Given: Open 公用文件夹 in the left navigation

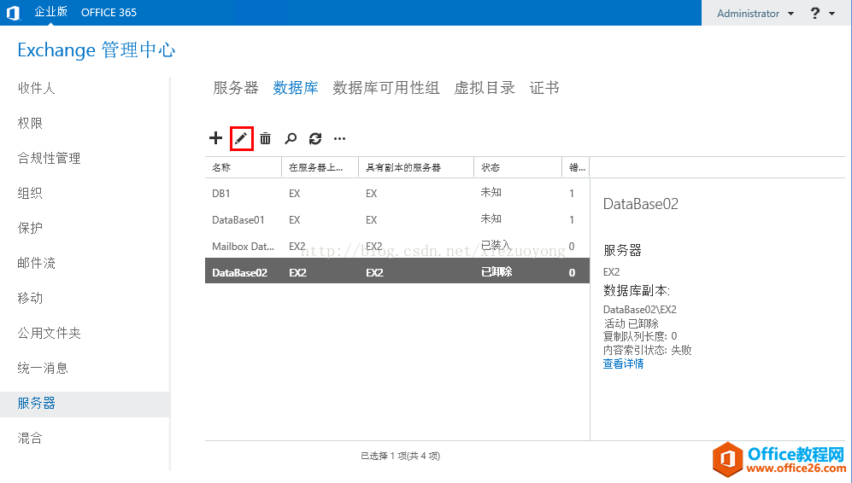Looking at the screenshot, I should click(x=49, y=333).
